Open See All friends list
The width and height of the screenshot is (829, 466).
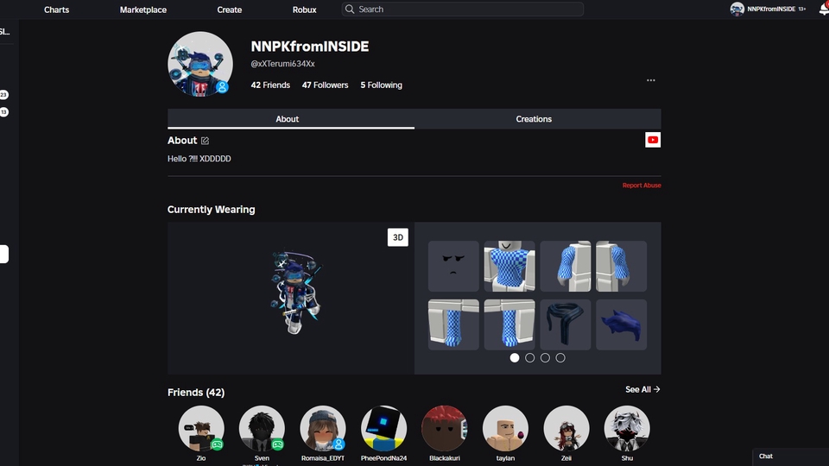642,389
